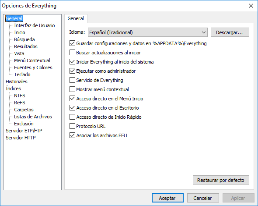Open the Búsqueda settings page

pos(24,39)
